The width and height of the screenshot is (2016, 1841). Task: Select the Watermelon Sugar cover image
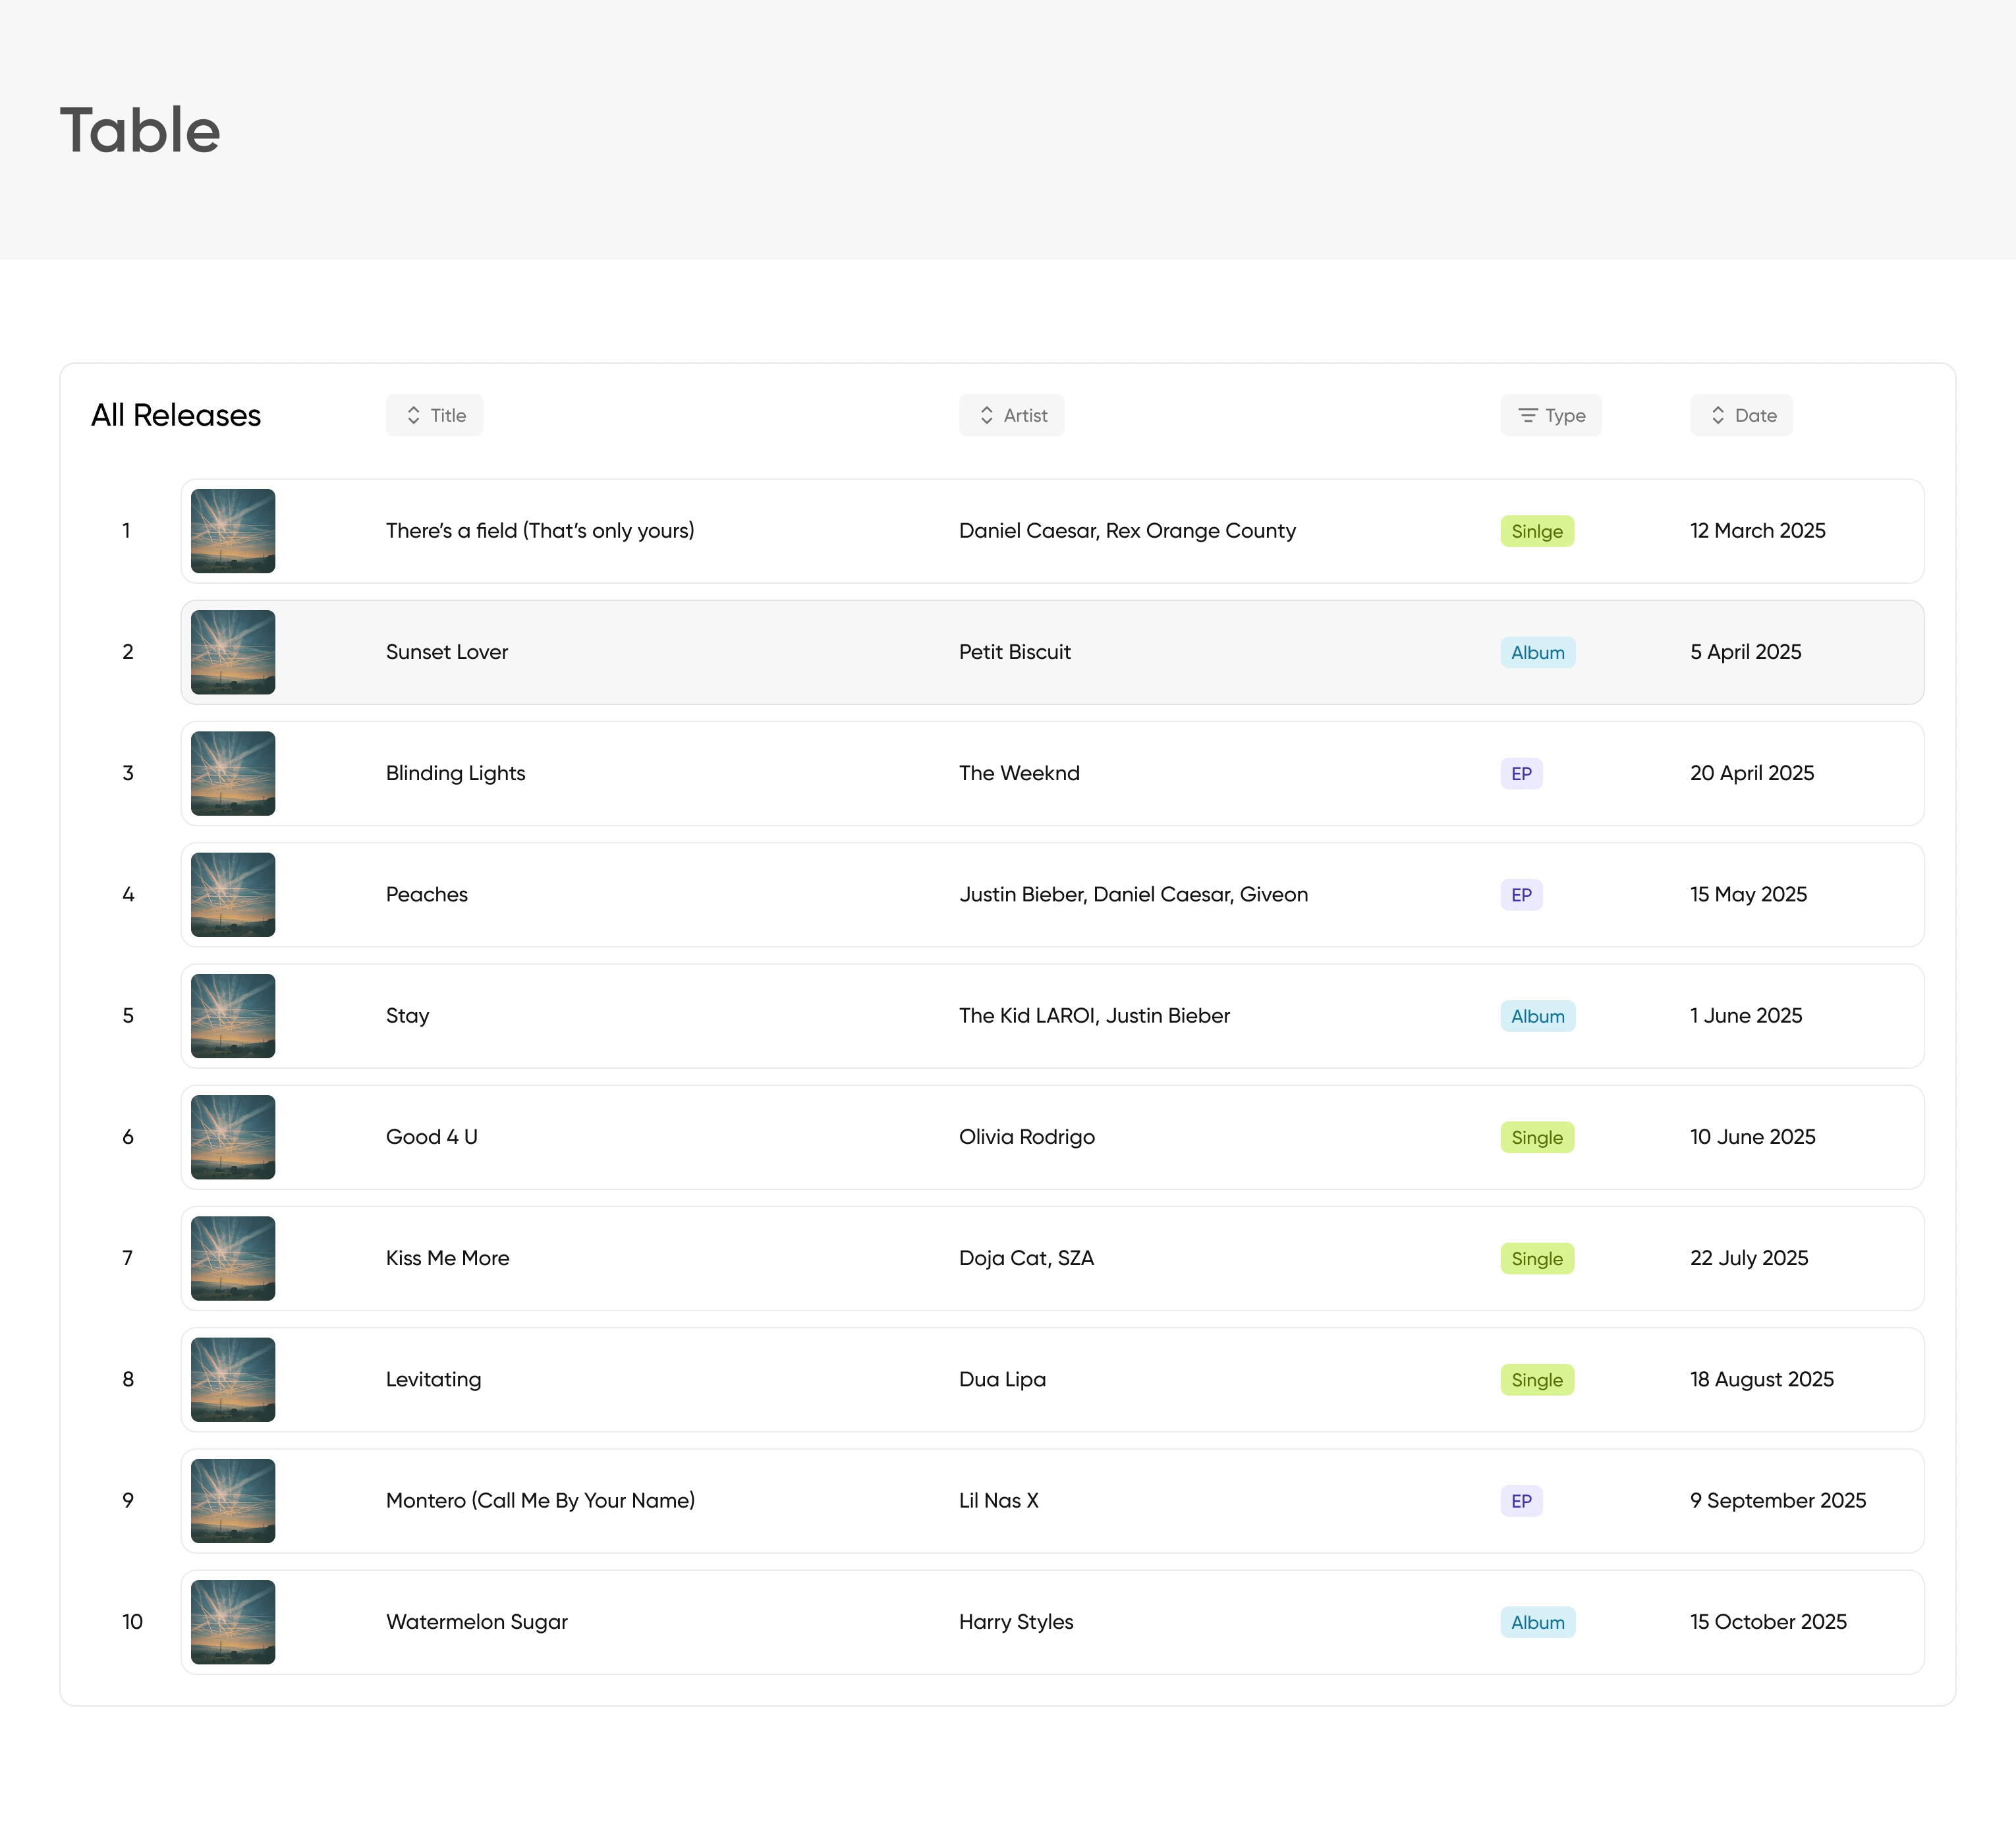[x=233, y=1621]
